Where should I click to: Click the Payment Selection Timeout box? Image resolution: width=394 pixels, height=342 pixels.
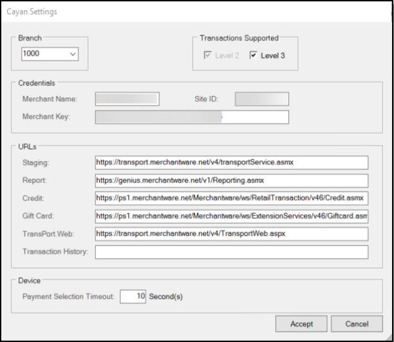pyautogui.click(x=133, y=296)
